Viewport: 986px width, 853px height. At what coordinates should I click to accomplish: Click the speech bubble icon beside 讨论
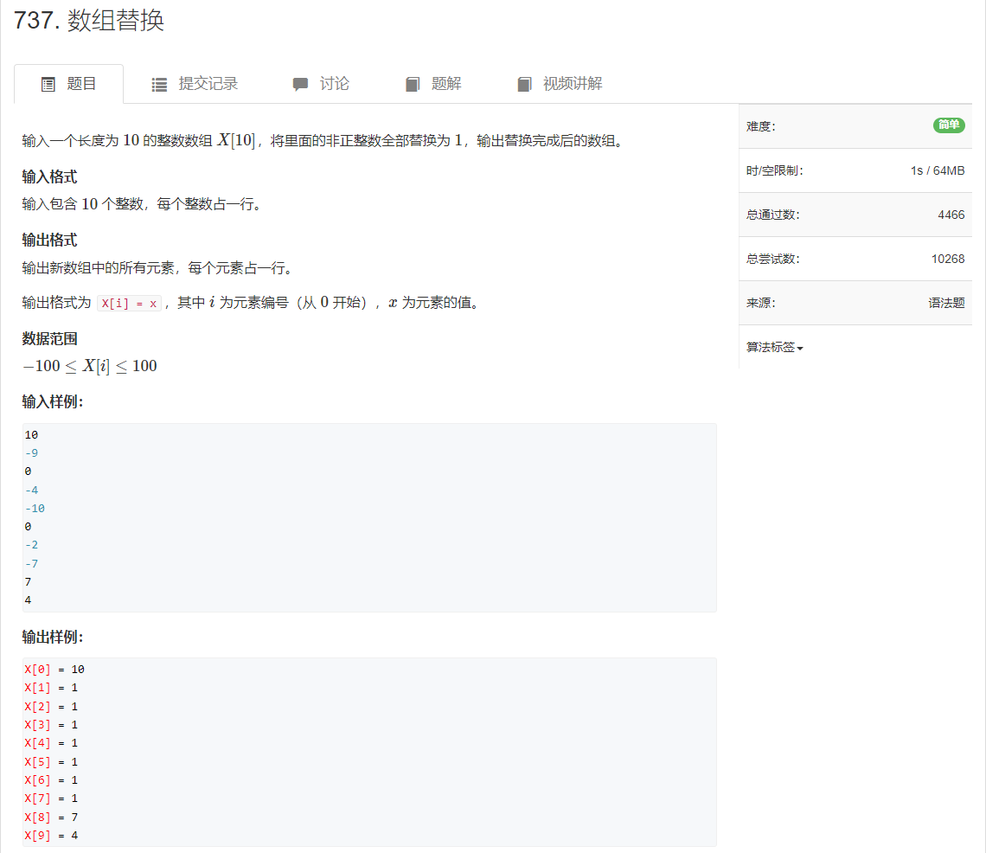coord(300,83)
